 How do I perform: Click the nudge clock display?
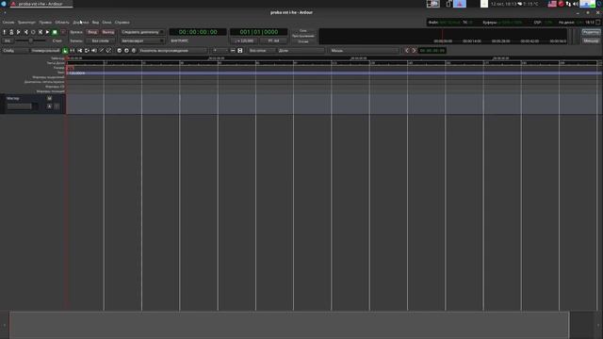[x=432, y=51]
